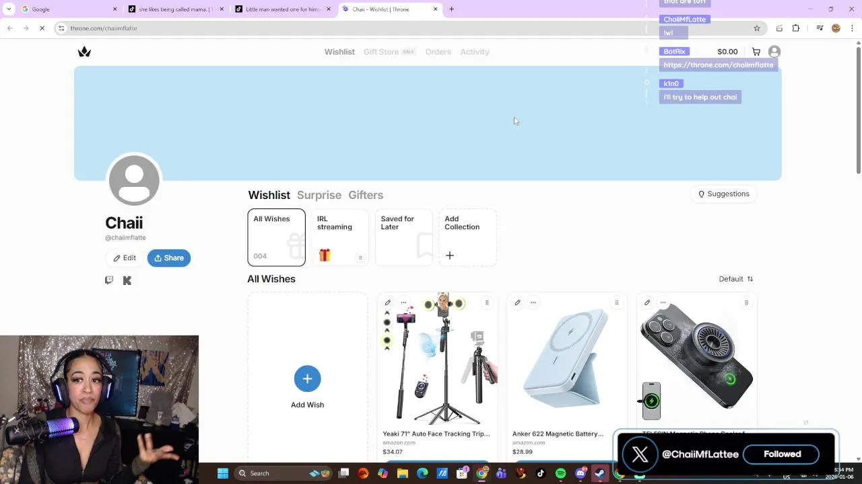Click the blue Share button

(x=169, y=258)
